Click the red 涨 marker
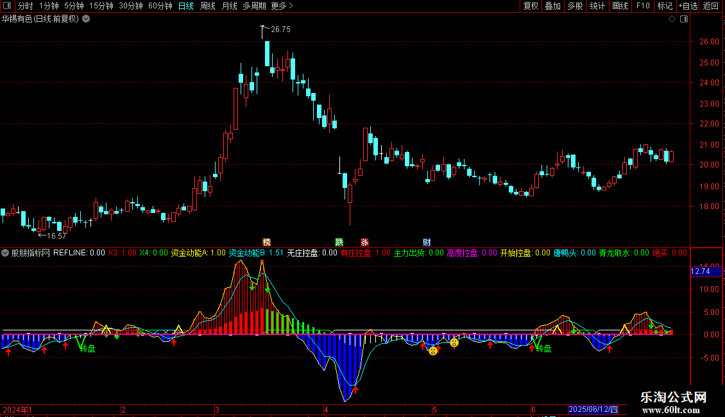 [x=364, y=243]
